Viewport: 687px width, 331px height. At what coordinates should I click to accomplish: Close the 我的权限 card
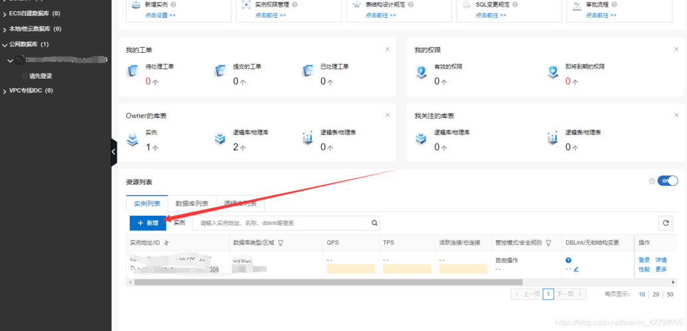pos(676,49)
